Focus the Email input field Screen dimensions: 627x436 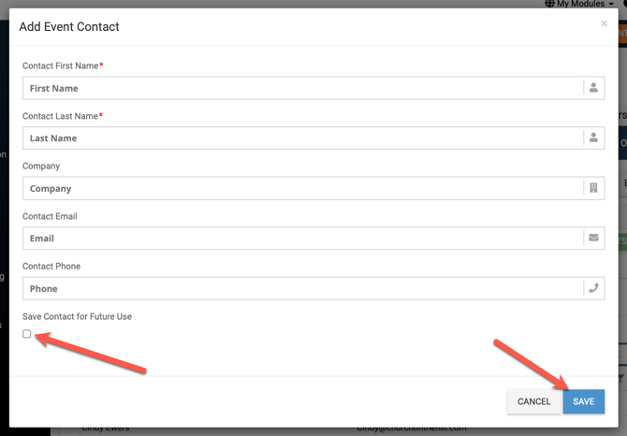[x=301, y=238]
